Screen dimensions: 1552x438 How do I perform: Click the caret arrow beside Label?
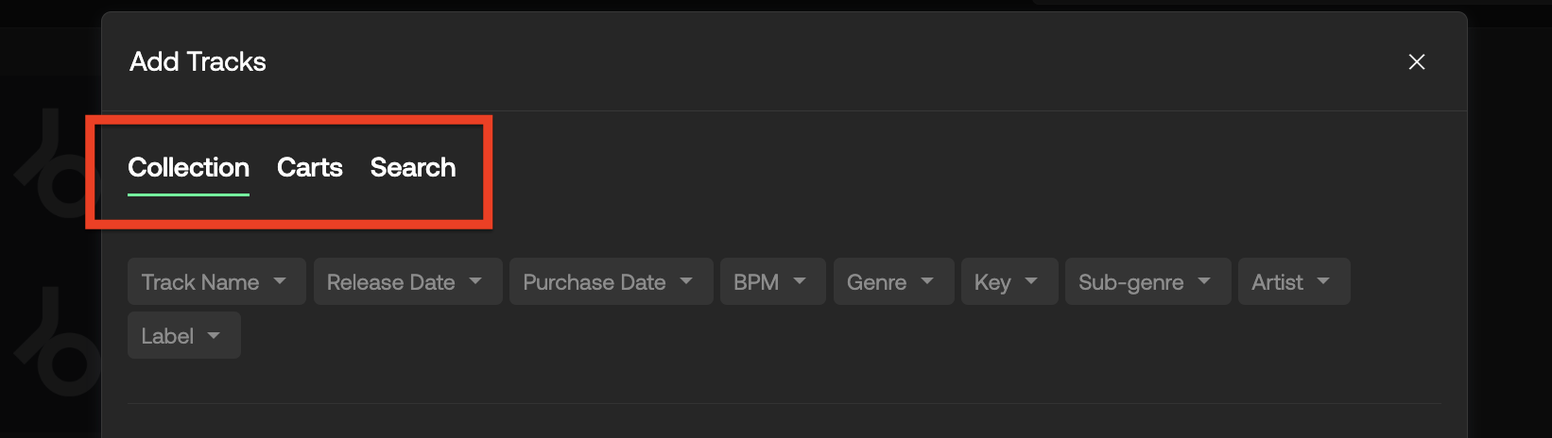tap(214, 335)
